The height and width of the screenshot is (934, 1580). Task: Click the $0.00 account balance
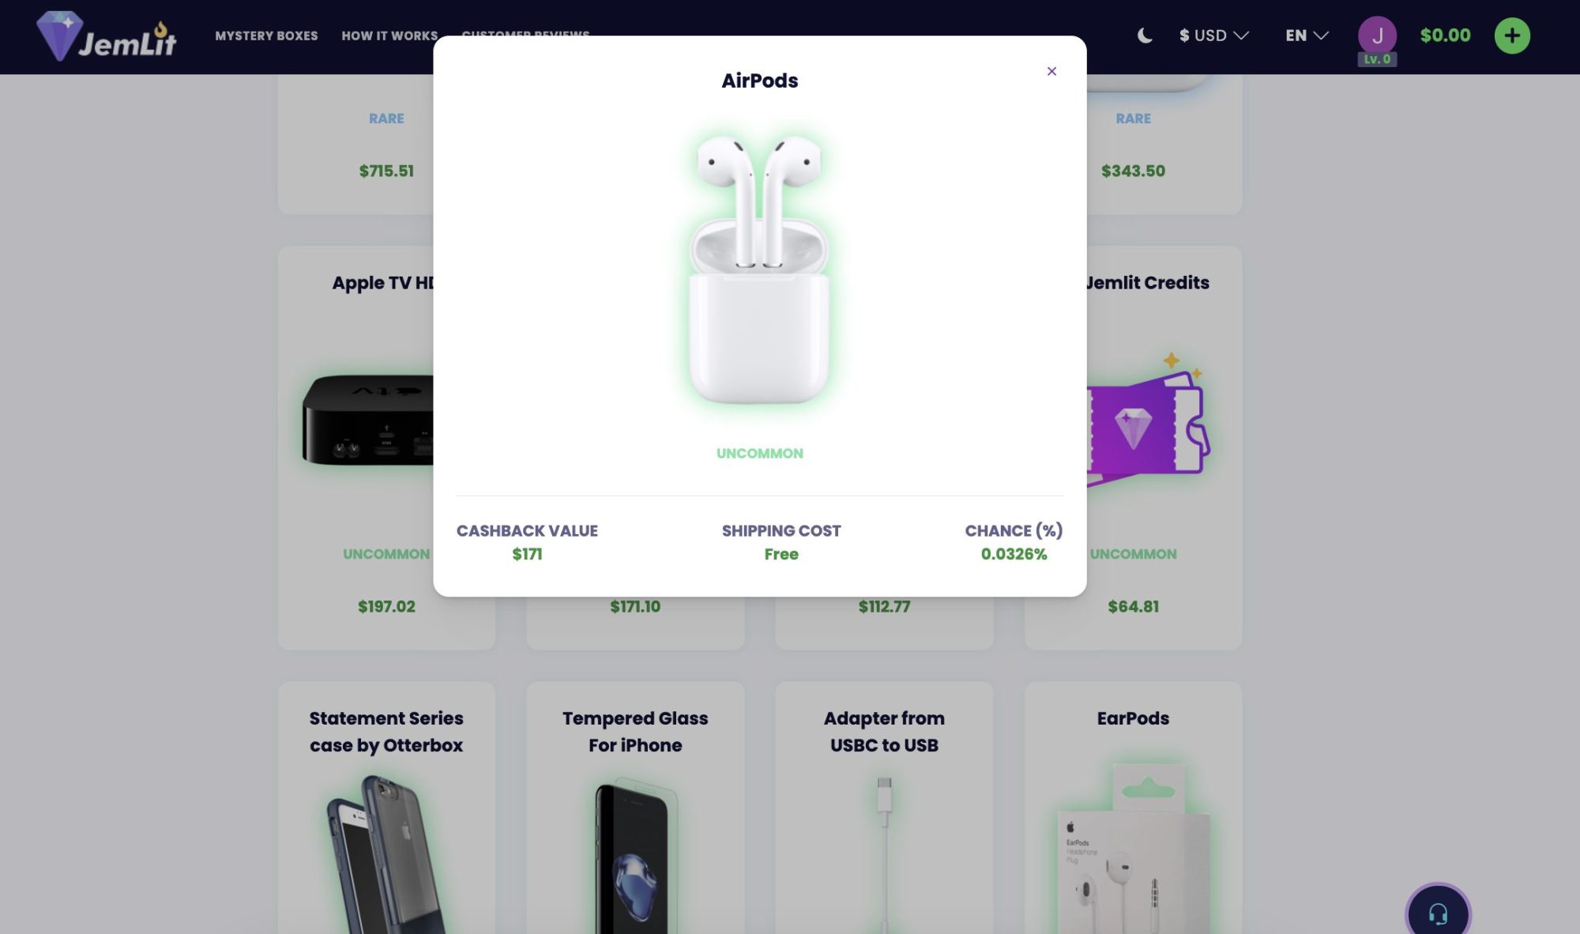1445,36
